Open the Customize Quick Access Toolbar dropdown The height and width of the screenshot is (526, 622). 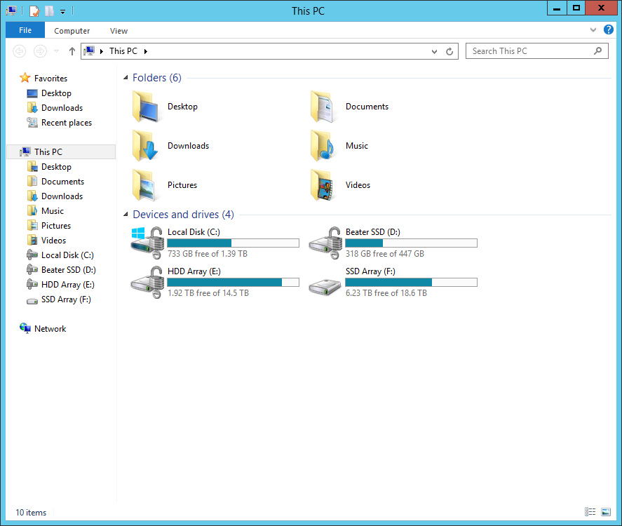(62, 11)
